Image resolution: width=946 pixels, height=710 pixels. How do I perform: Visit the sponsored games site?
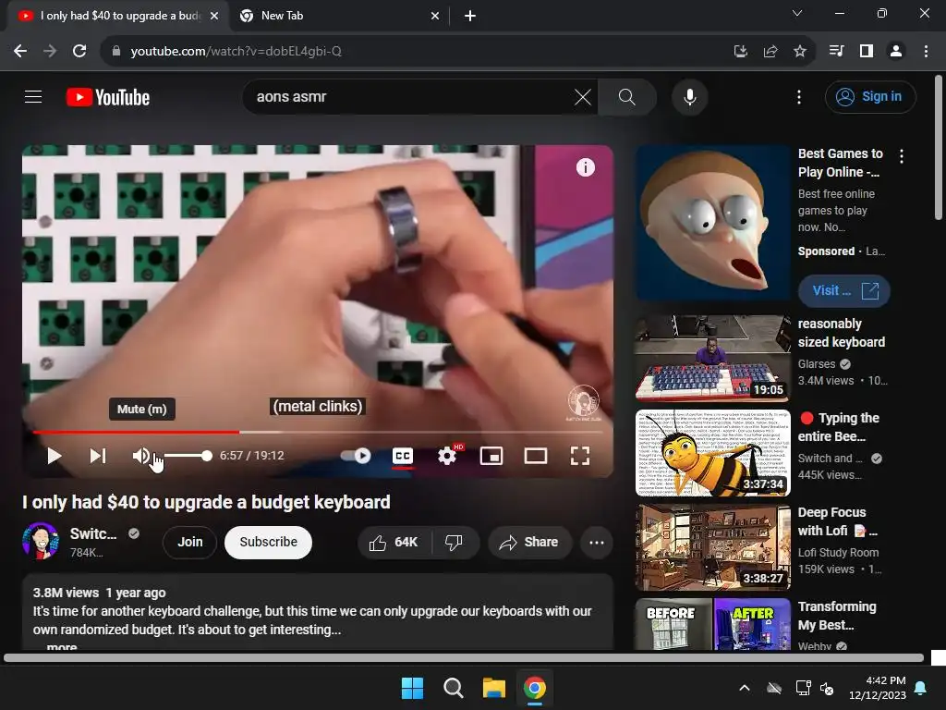click(844, 291)
